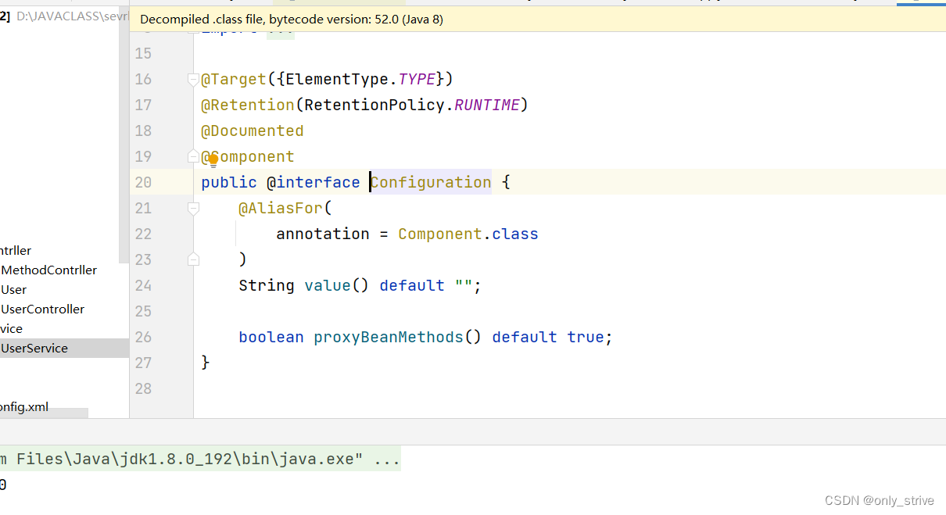Click ElementType in the @Target annotation
This screenshot has height=515, width=946.
coord(337,79)
